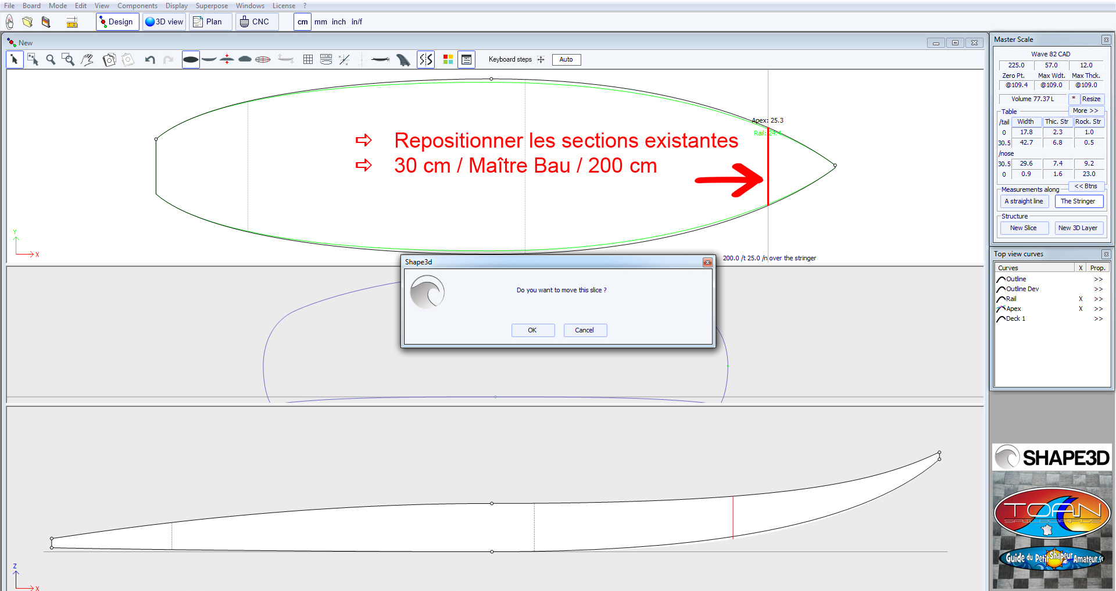Show the outline top view icon
This screenshot has height=591, width=1116.
coord(191,59)
